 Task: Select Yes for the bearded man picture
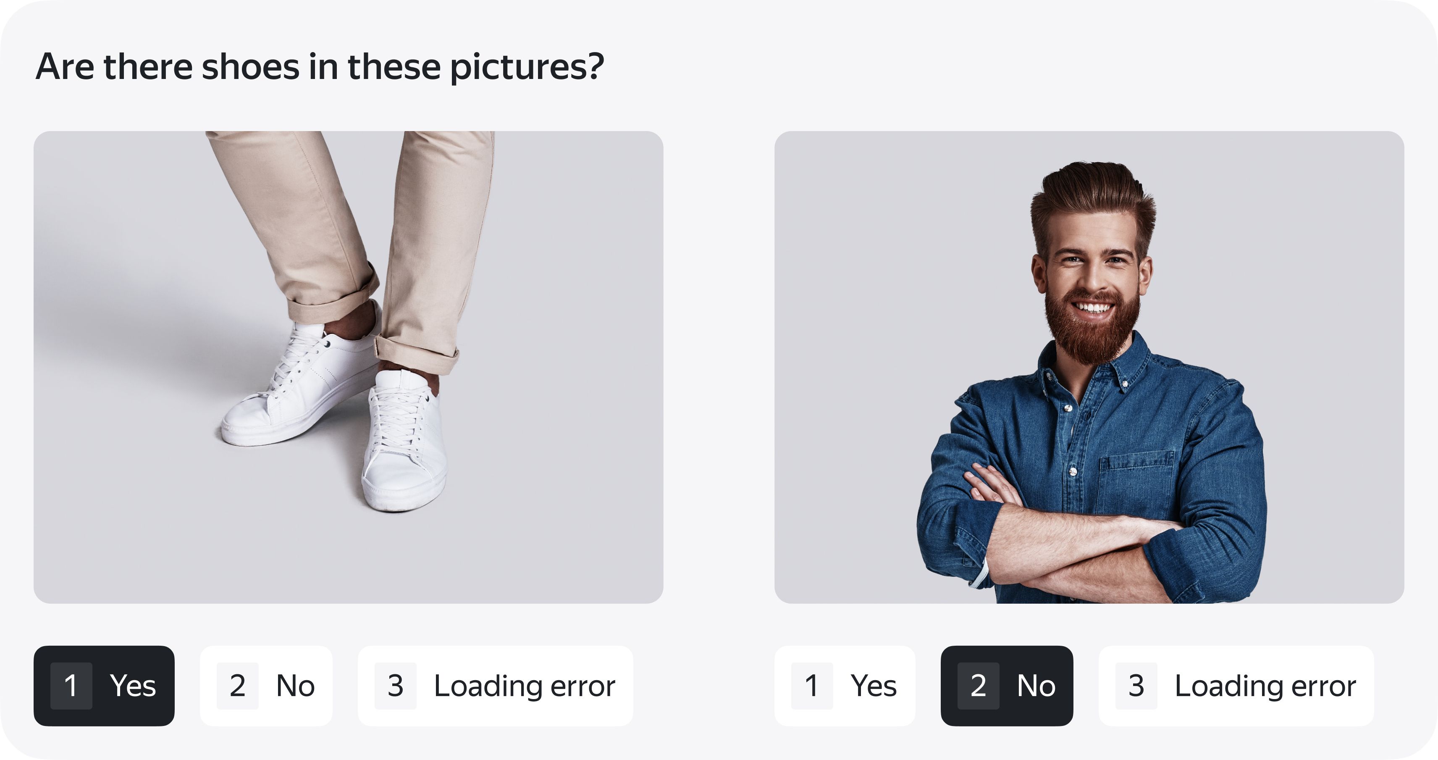tap(845, 686)
